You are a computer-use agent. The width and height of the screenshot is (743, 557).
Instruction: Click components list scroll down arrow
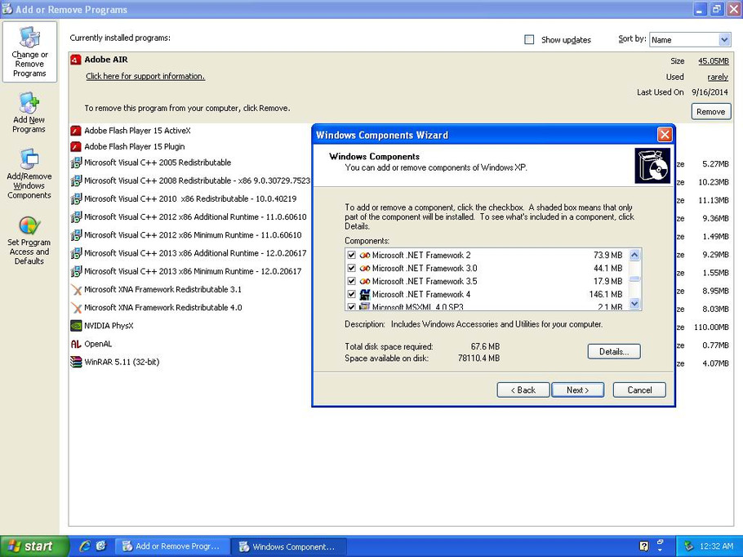click(x=634, y=303)
